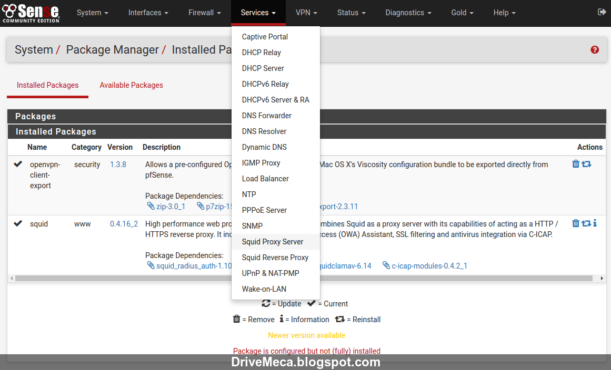
Task: Click the horizontal scrollbar thumb of packages table
Action: coord(304,278)
